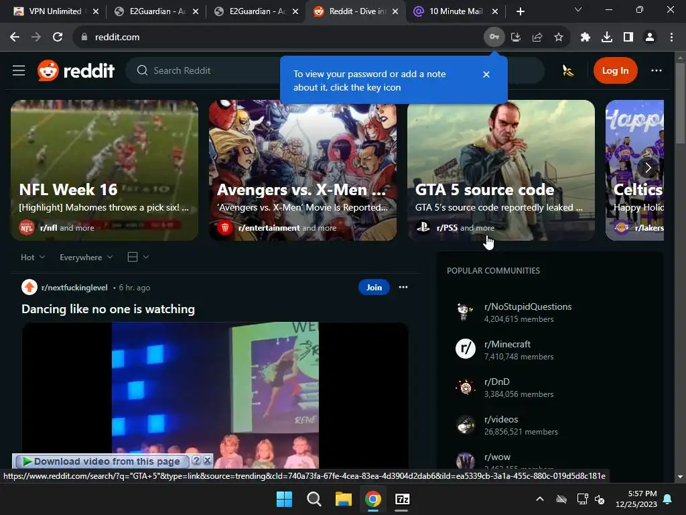Screen dimensions: 686x515
Task: Open the Chrome profile icon
Action: point(650,38)
